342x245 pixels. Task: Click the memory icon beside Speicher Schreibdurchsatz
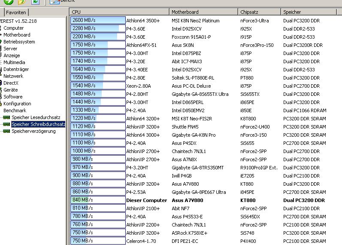coord(6,124)
